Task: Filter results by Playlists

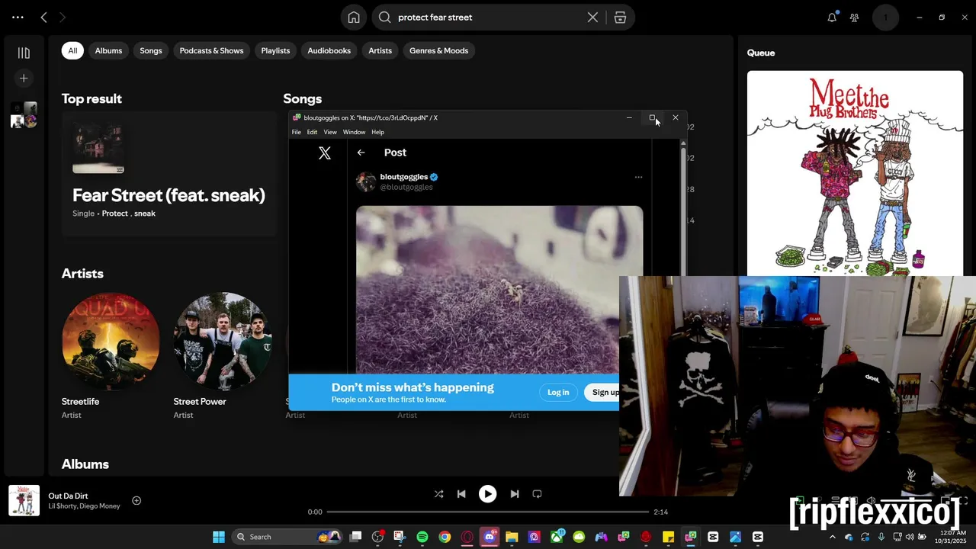Action: (275, 51)
